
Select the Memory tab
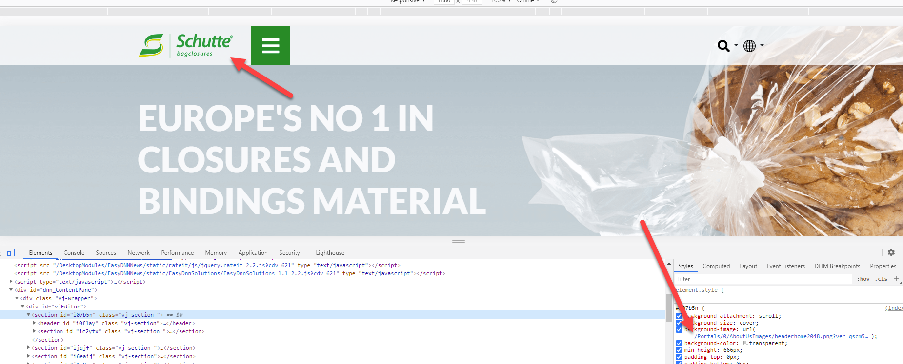[216, 253]
